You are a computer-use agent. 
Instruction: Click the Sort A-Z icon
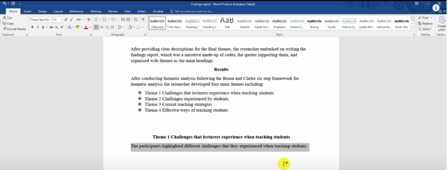tap(136, 20)
